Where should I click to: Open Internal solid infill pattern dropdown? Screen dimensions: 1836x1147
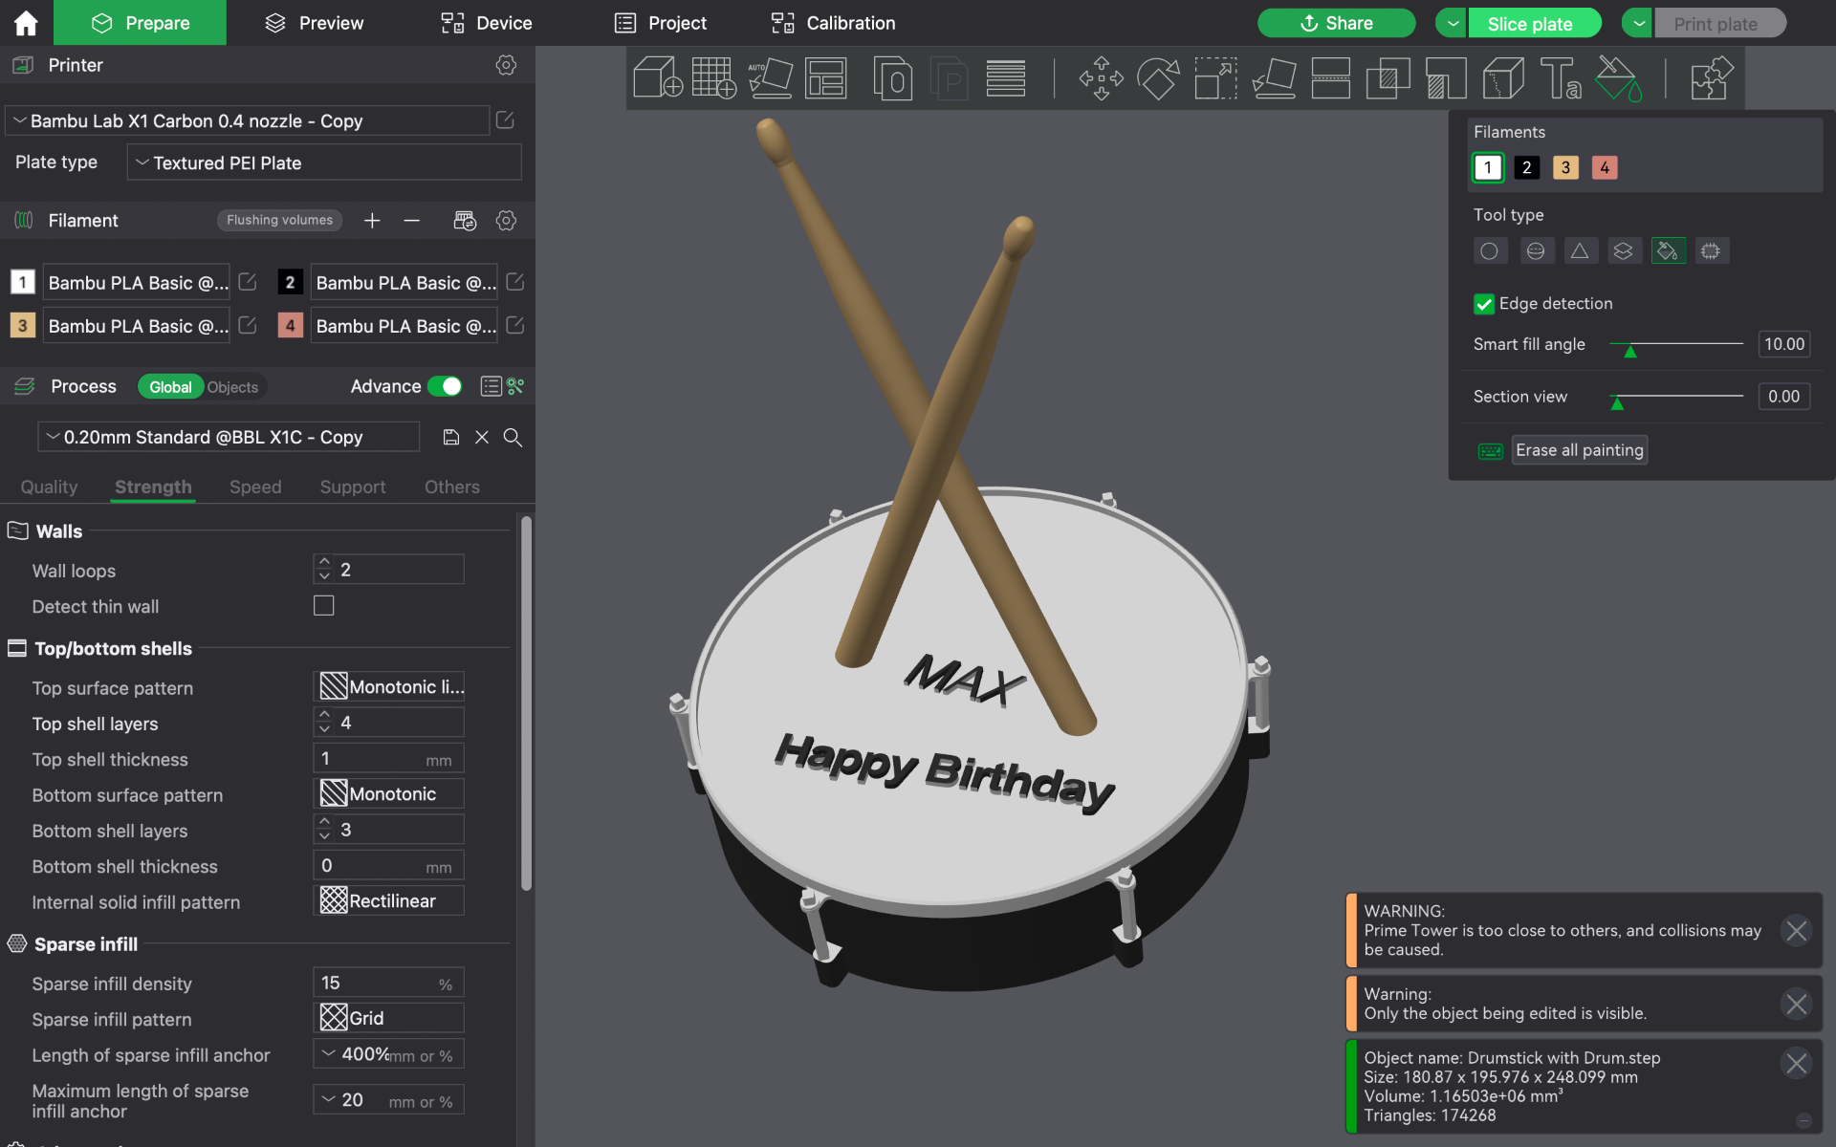click(x=388, y=900)
